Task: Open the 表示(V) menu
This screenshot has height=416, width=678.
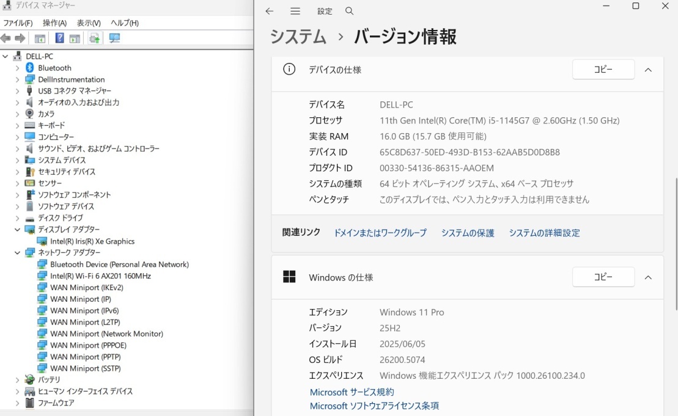Action: pos(89,23)
